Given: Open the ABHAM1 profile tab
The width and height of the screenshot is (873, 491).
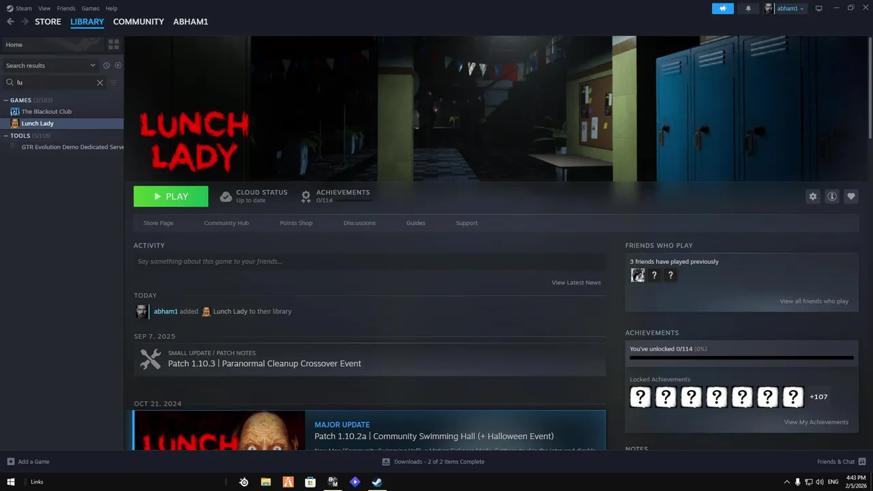Looking at the screenshot, I should (x=190, y=22).
